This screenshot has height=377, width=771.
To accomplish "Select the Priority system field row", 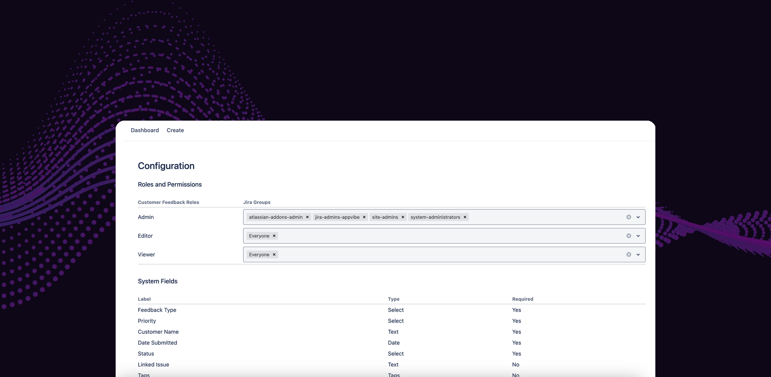I will pos(147,321).
